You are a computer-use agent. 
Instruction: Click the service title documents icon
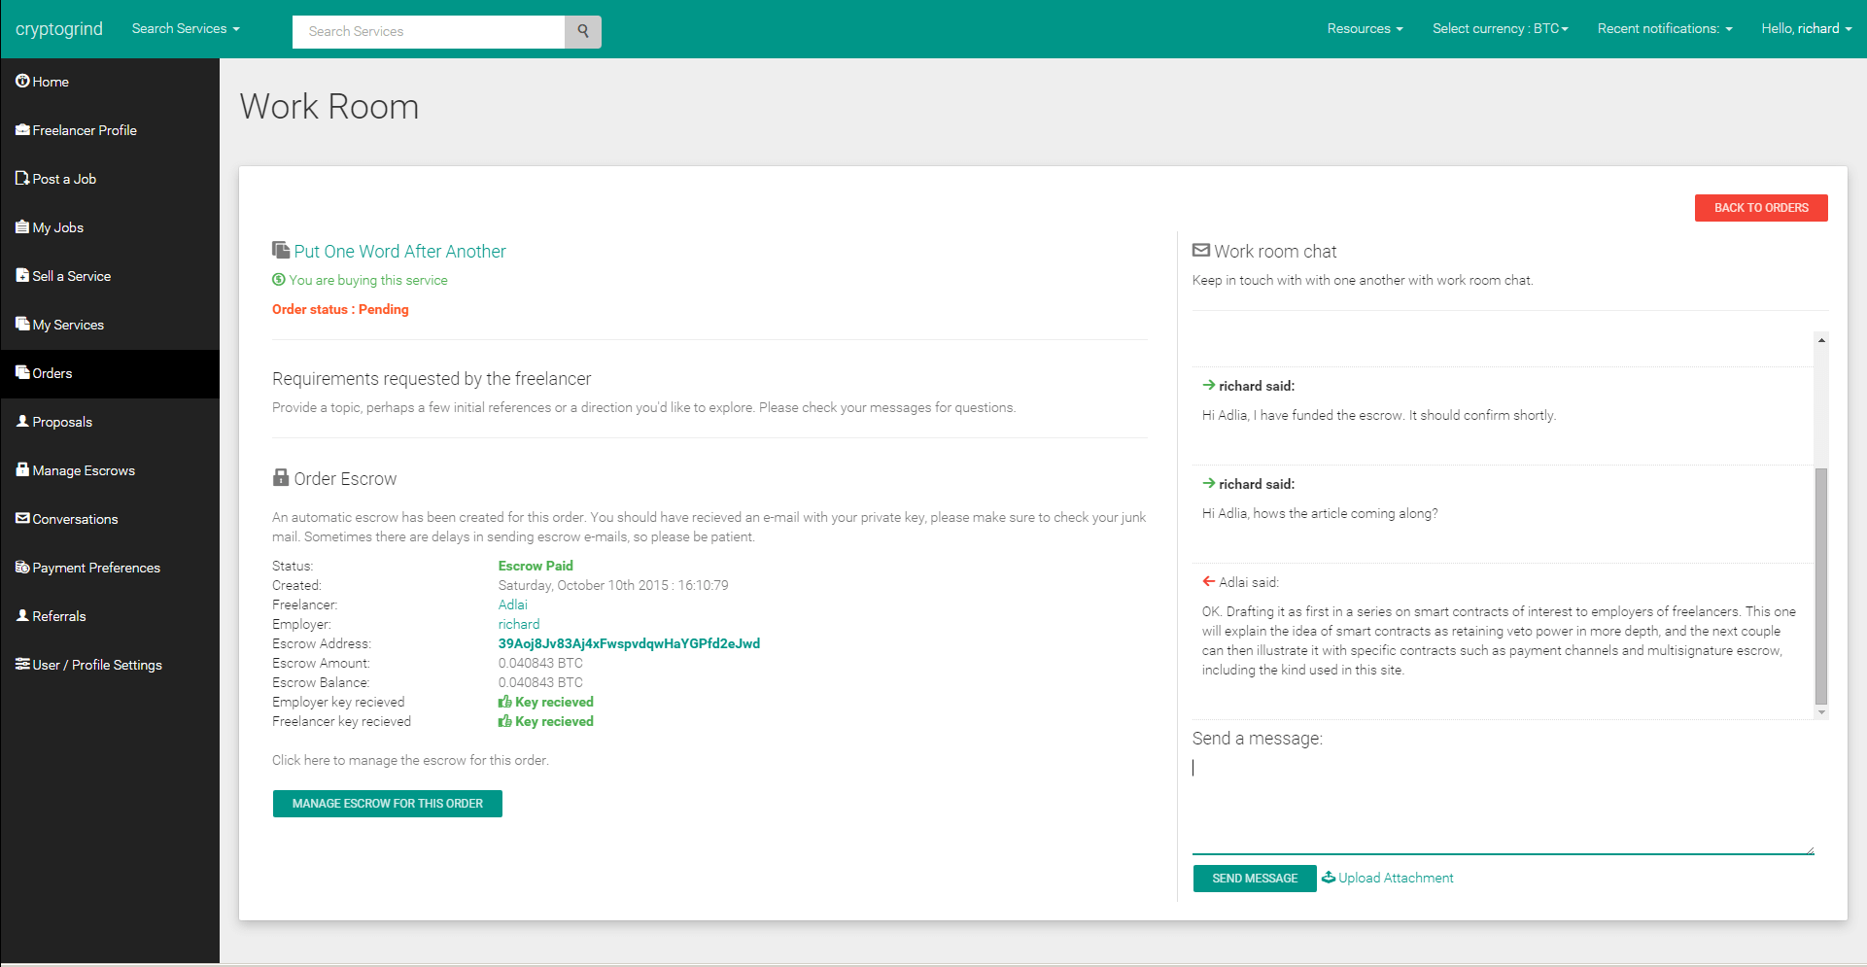[281, 251]
